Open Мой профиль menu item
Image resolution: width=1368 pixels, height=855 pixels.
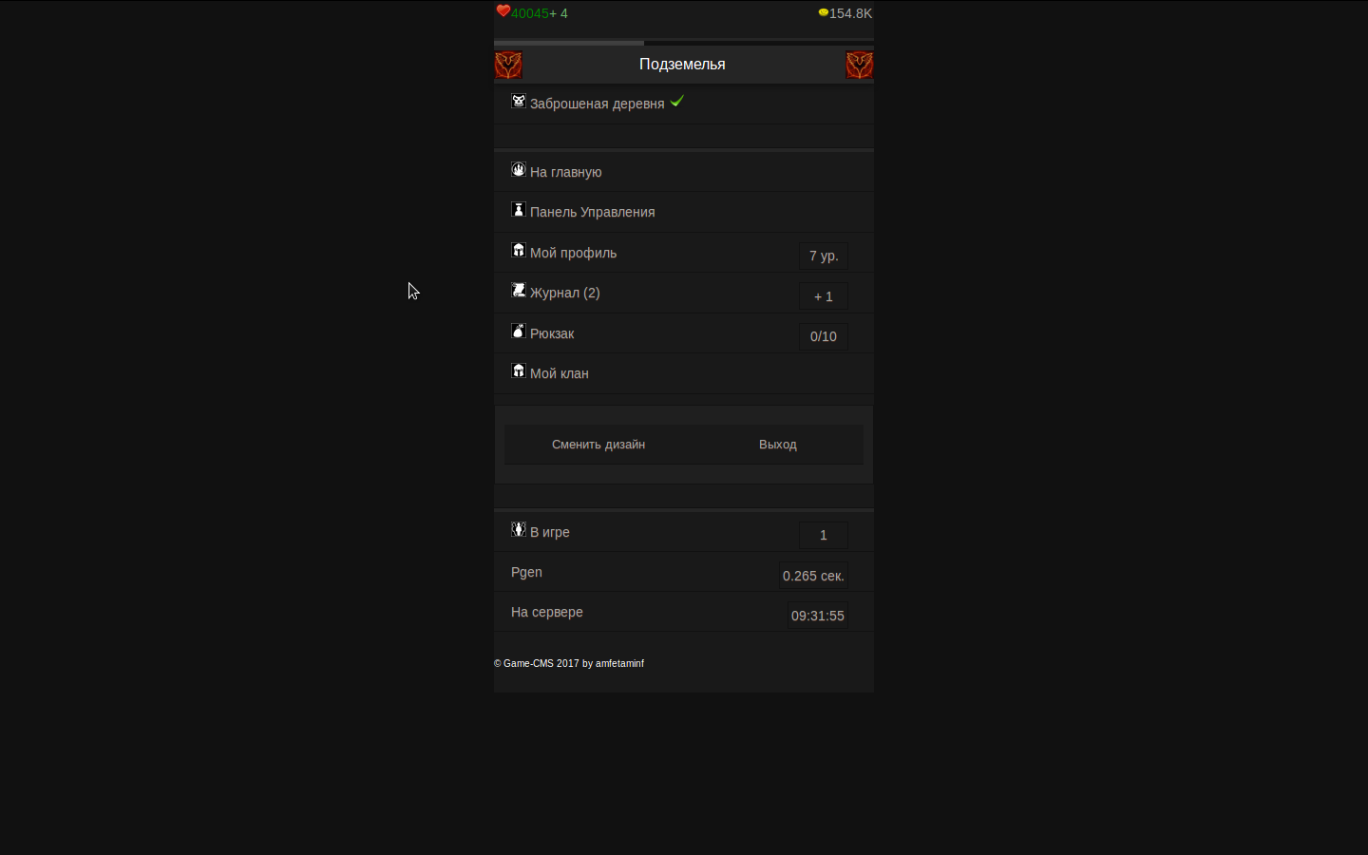[x=573, y=253]
